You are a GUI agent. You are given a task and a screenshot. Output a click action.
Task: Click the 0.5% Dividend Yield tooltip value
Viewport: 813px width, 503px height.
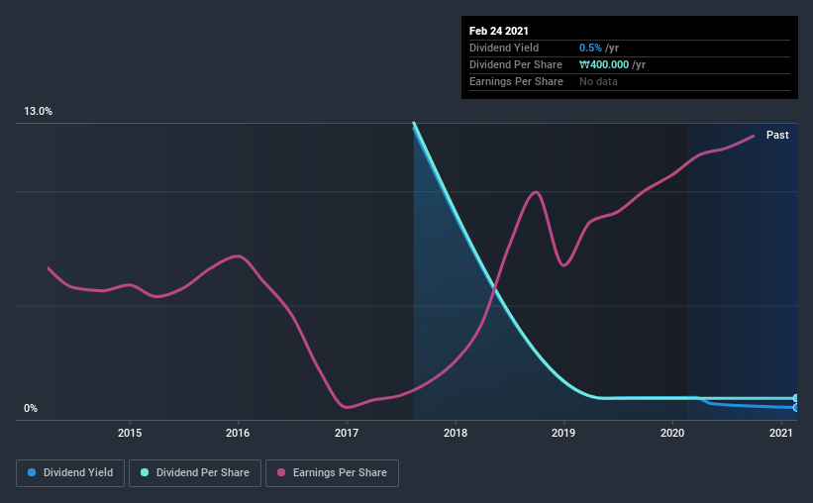point(590,48)
